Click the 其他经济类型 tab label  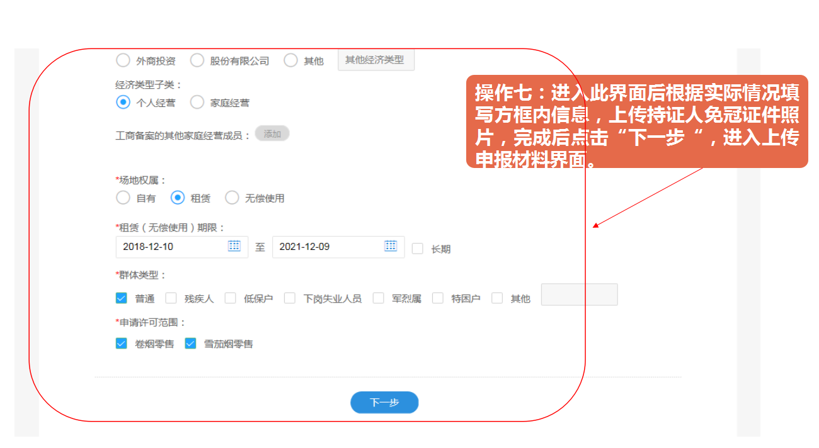coord(375,60)
